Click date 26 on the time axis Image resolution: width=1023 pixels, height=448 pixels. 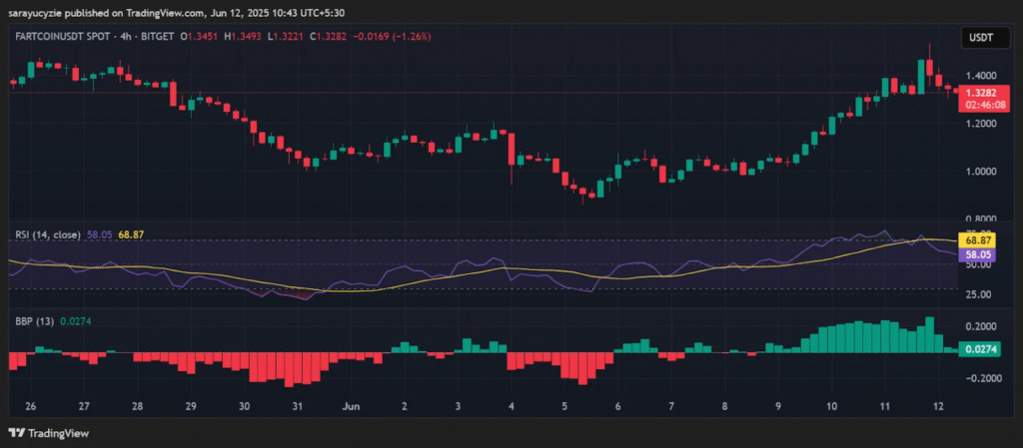tap(31, 407)
